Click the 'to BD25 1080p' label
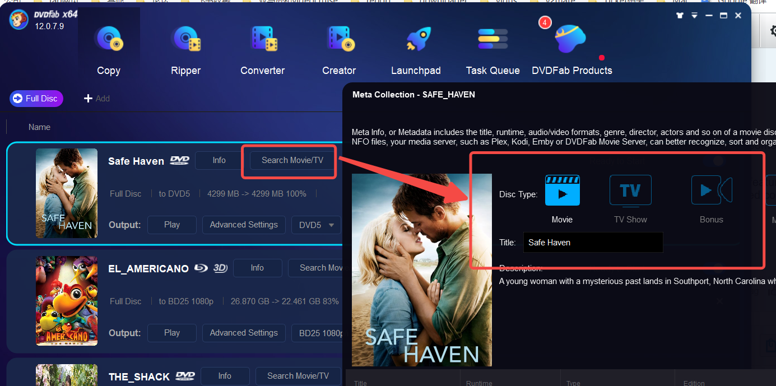The image size is (776, 386). pos(186,301)
